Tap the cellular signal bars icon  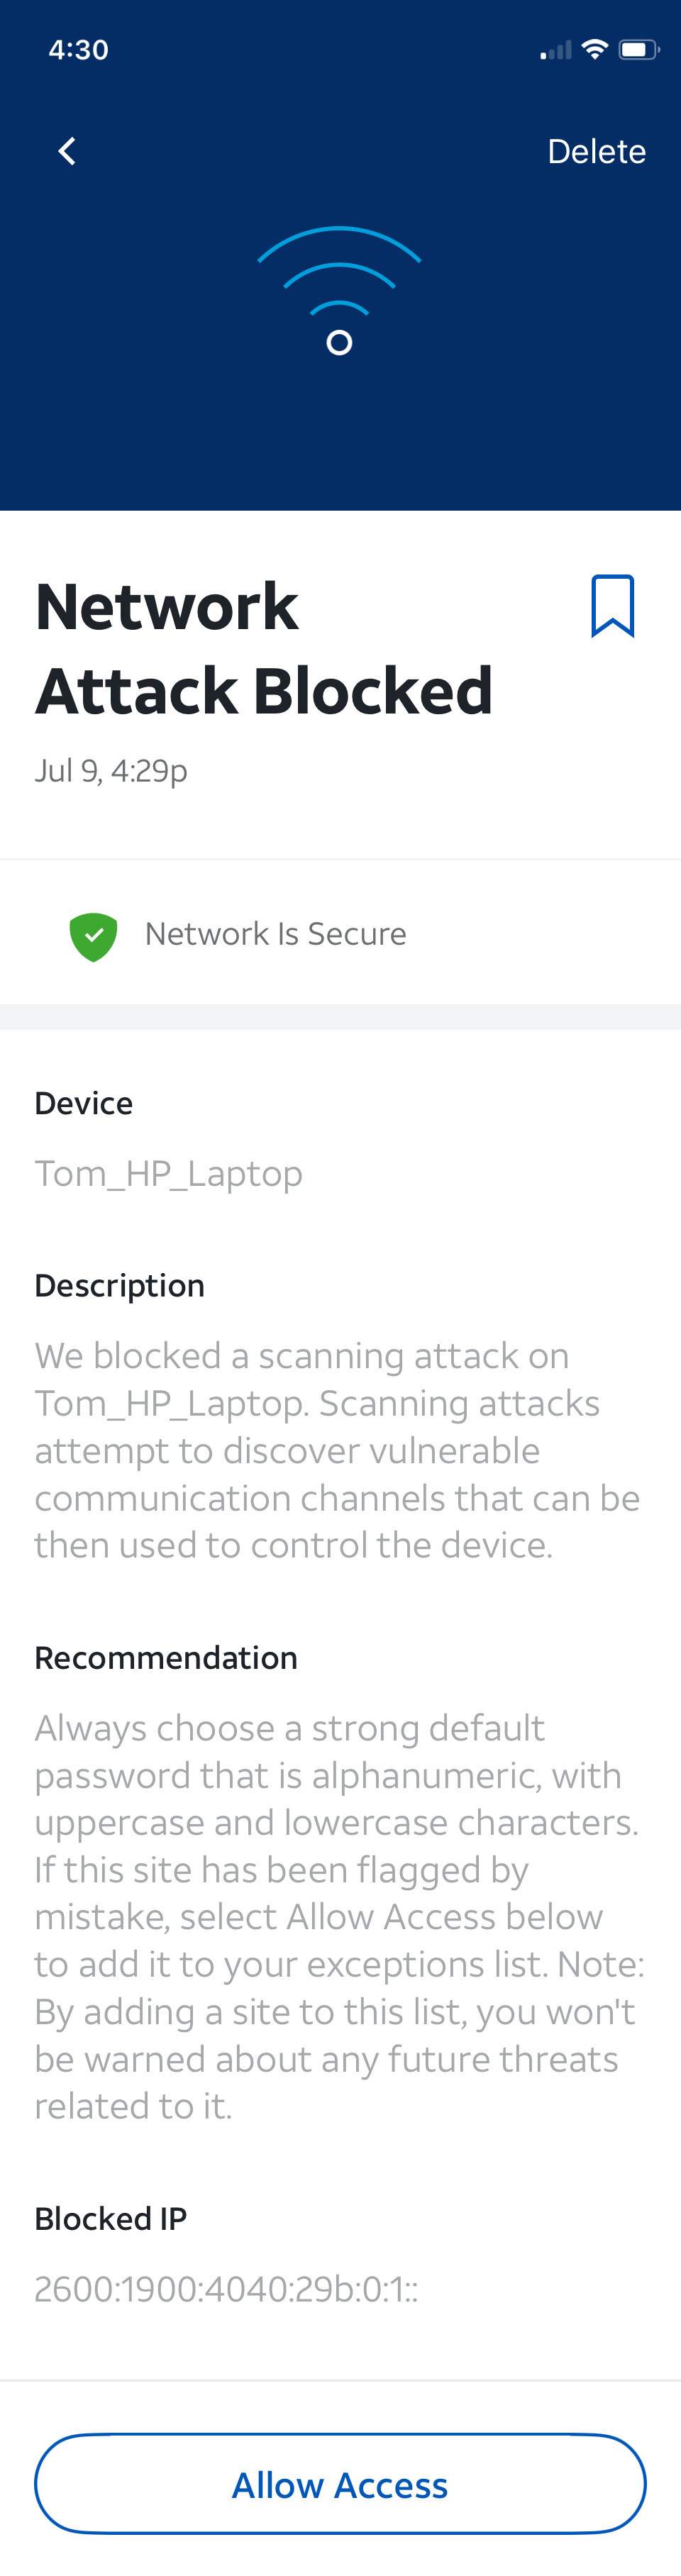[x=556, y=50]
